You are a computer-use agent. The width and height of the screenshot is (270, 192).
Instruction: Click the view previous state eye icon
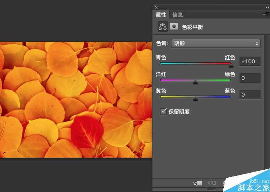(212, 183)
